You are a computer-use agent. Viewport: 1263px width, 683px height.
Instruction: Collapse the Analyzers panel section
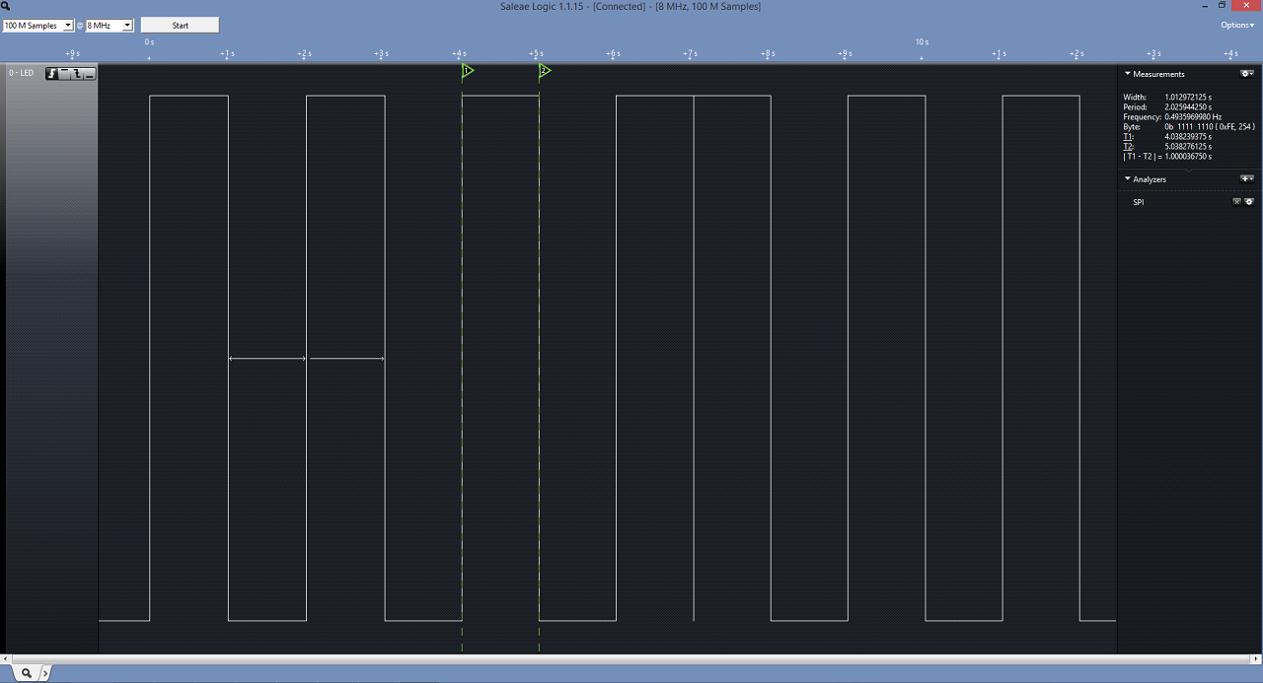(x=1128, y=179)
